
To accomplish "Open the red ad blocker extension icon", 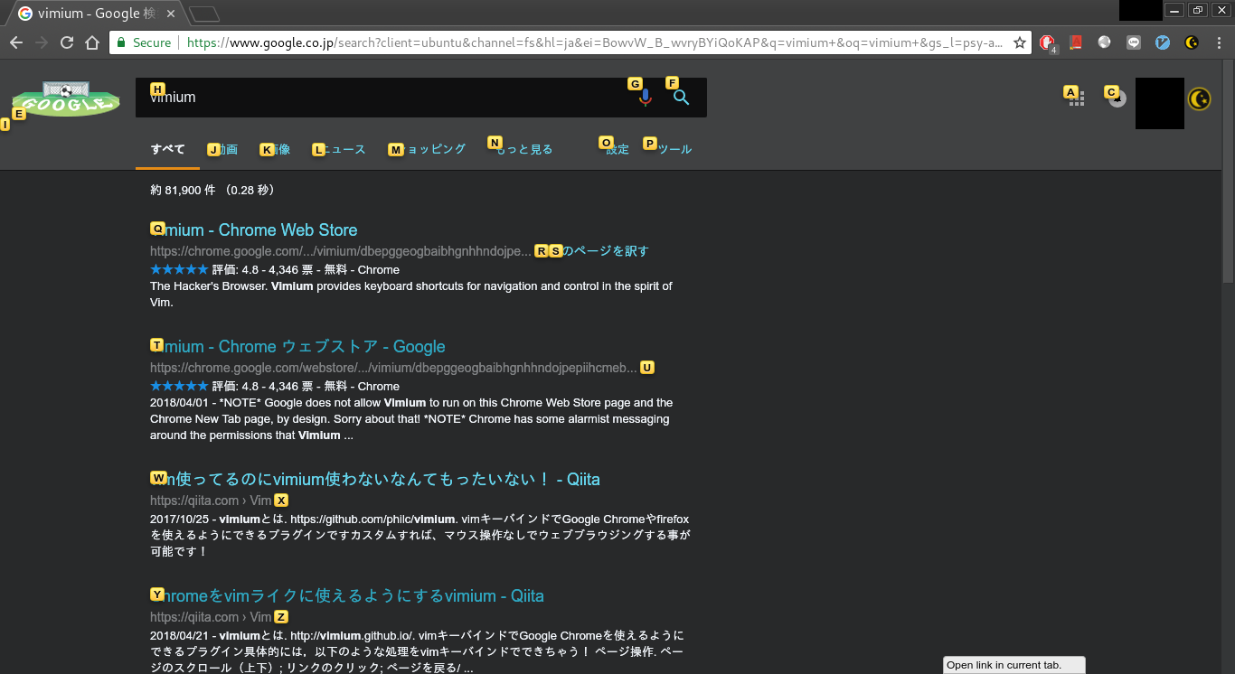I will click(1047, 42).
